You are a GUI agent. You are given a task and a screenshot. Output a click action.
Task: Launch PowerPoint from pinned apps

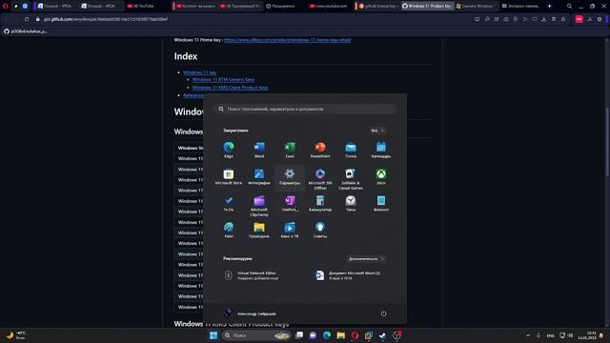tap(320, 150)
